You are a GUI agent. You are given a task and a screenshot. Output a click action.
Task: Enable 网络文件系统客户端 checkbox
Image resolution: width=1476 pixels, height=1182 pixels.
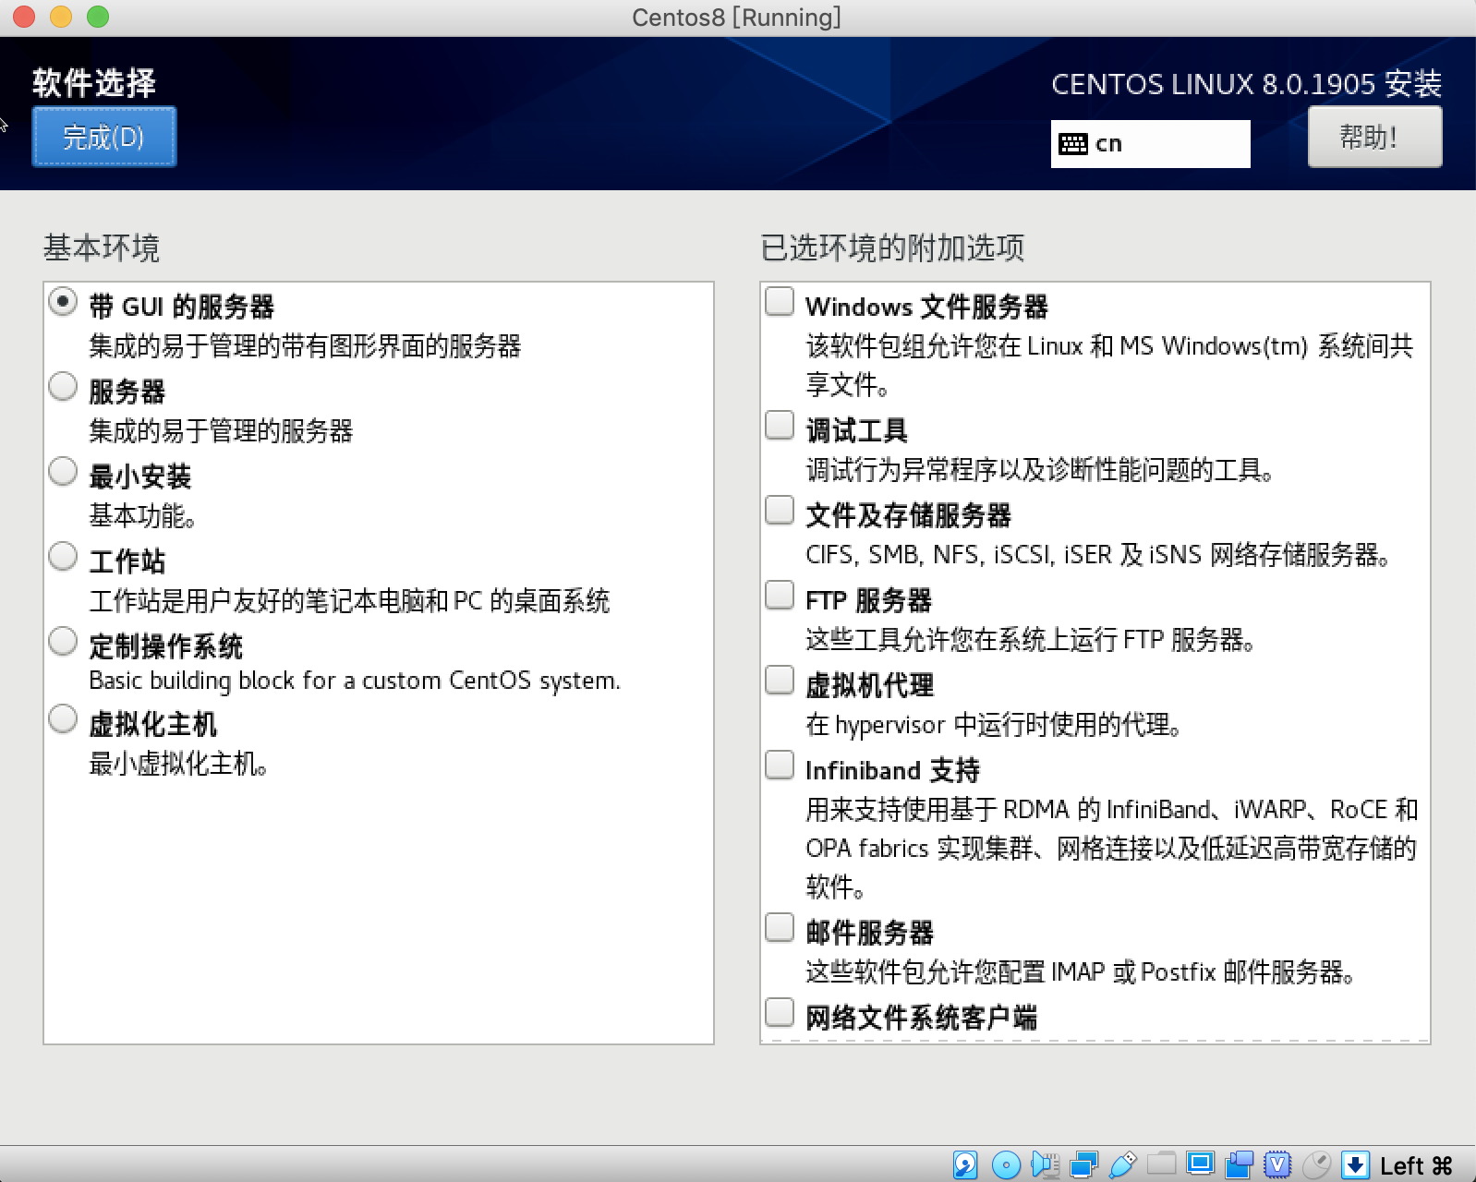pyautogui.click(x=780, y=1012)
